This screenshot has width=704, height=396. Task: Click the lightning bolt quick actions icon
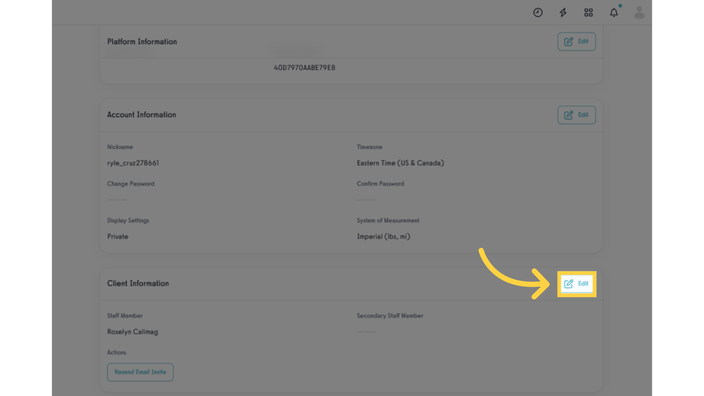coord(563,12)
